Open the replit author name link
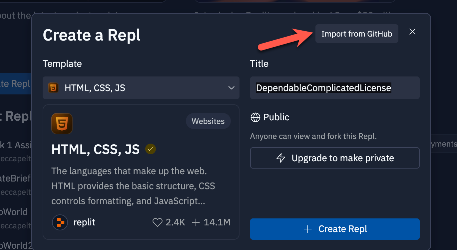The width and height of the screenshot is (457, 250). [x=84, y=222]
